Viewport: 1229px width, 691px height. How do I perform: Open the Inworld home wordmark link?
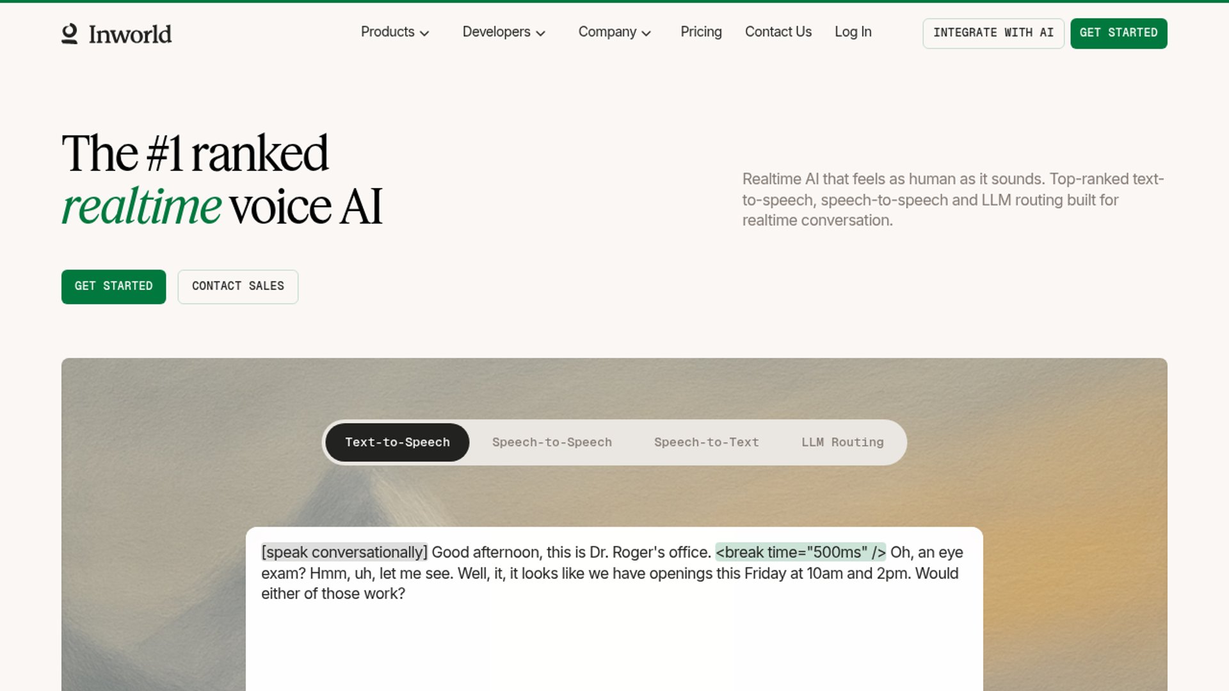[x=130, y=34]
